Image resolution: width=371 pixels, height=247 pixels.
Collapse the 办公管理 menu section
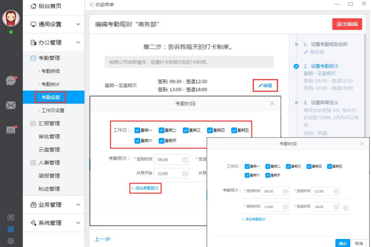(x=54, y=43)
